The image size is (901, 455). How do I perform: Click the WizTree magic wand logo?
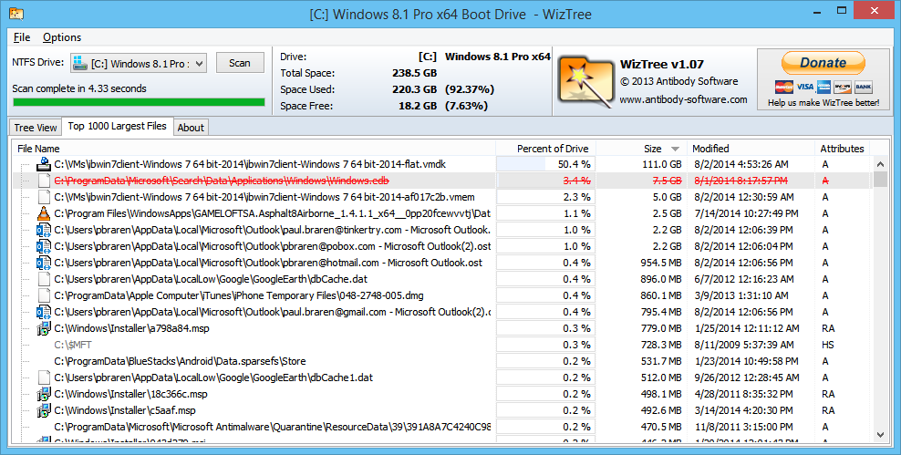coord(585,81)
